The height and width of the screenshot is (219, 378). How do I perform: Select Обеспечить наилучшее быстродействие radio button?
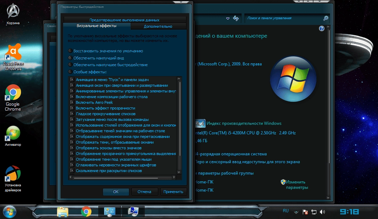point(70,64)
